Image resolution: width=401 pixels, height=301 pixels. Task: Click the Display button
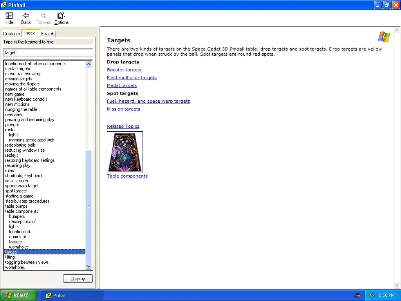click(x=78, y=279)
